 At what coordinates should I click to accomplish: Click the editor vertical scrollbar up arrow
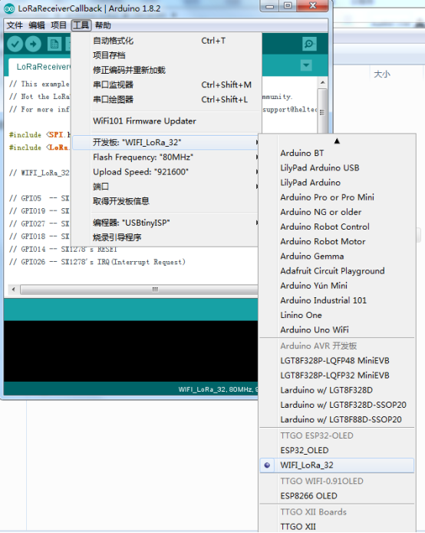[x=322, y=83]
